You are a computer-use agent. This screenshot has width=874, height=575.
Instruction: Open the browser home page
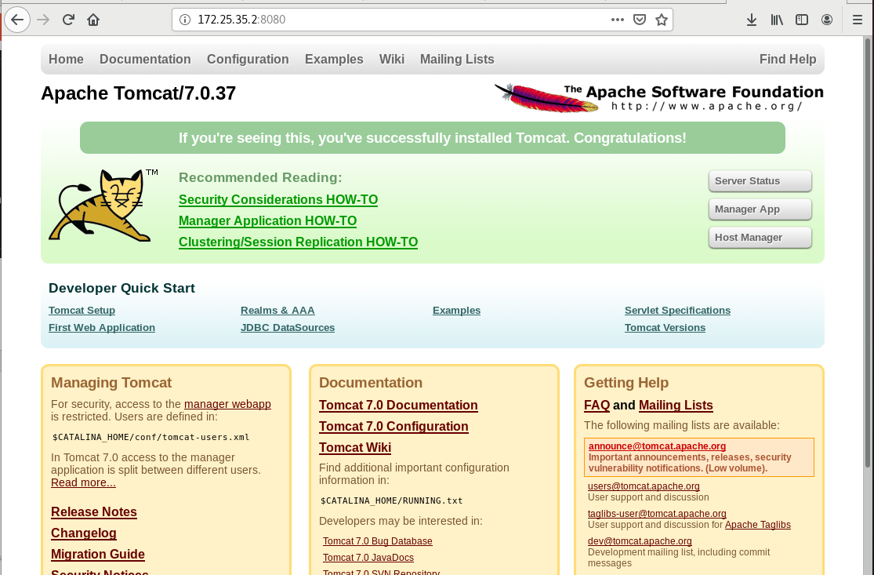pos(93,20)
